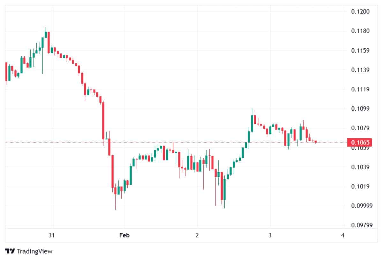Click the last red candle at the chart's right end
The height and width of the screenshot is (260, 383).
[x=315, y=142]
